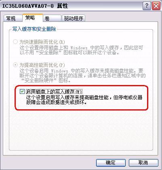The width and height of the screenshot is (162, 170).
Task: Select the 为快速删除而优化 radio button
Action: point(15,42)
